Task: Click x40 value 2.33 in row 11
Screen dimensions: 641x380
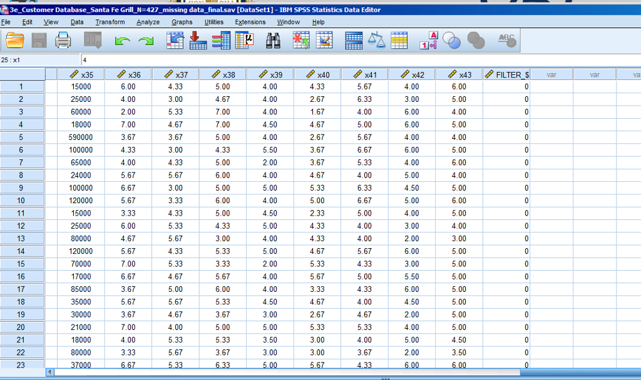Action: [317, 213]
